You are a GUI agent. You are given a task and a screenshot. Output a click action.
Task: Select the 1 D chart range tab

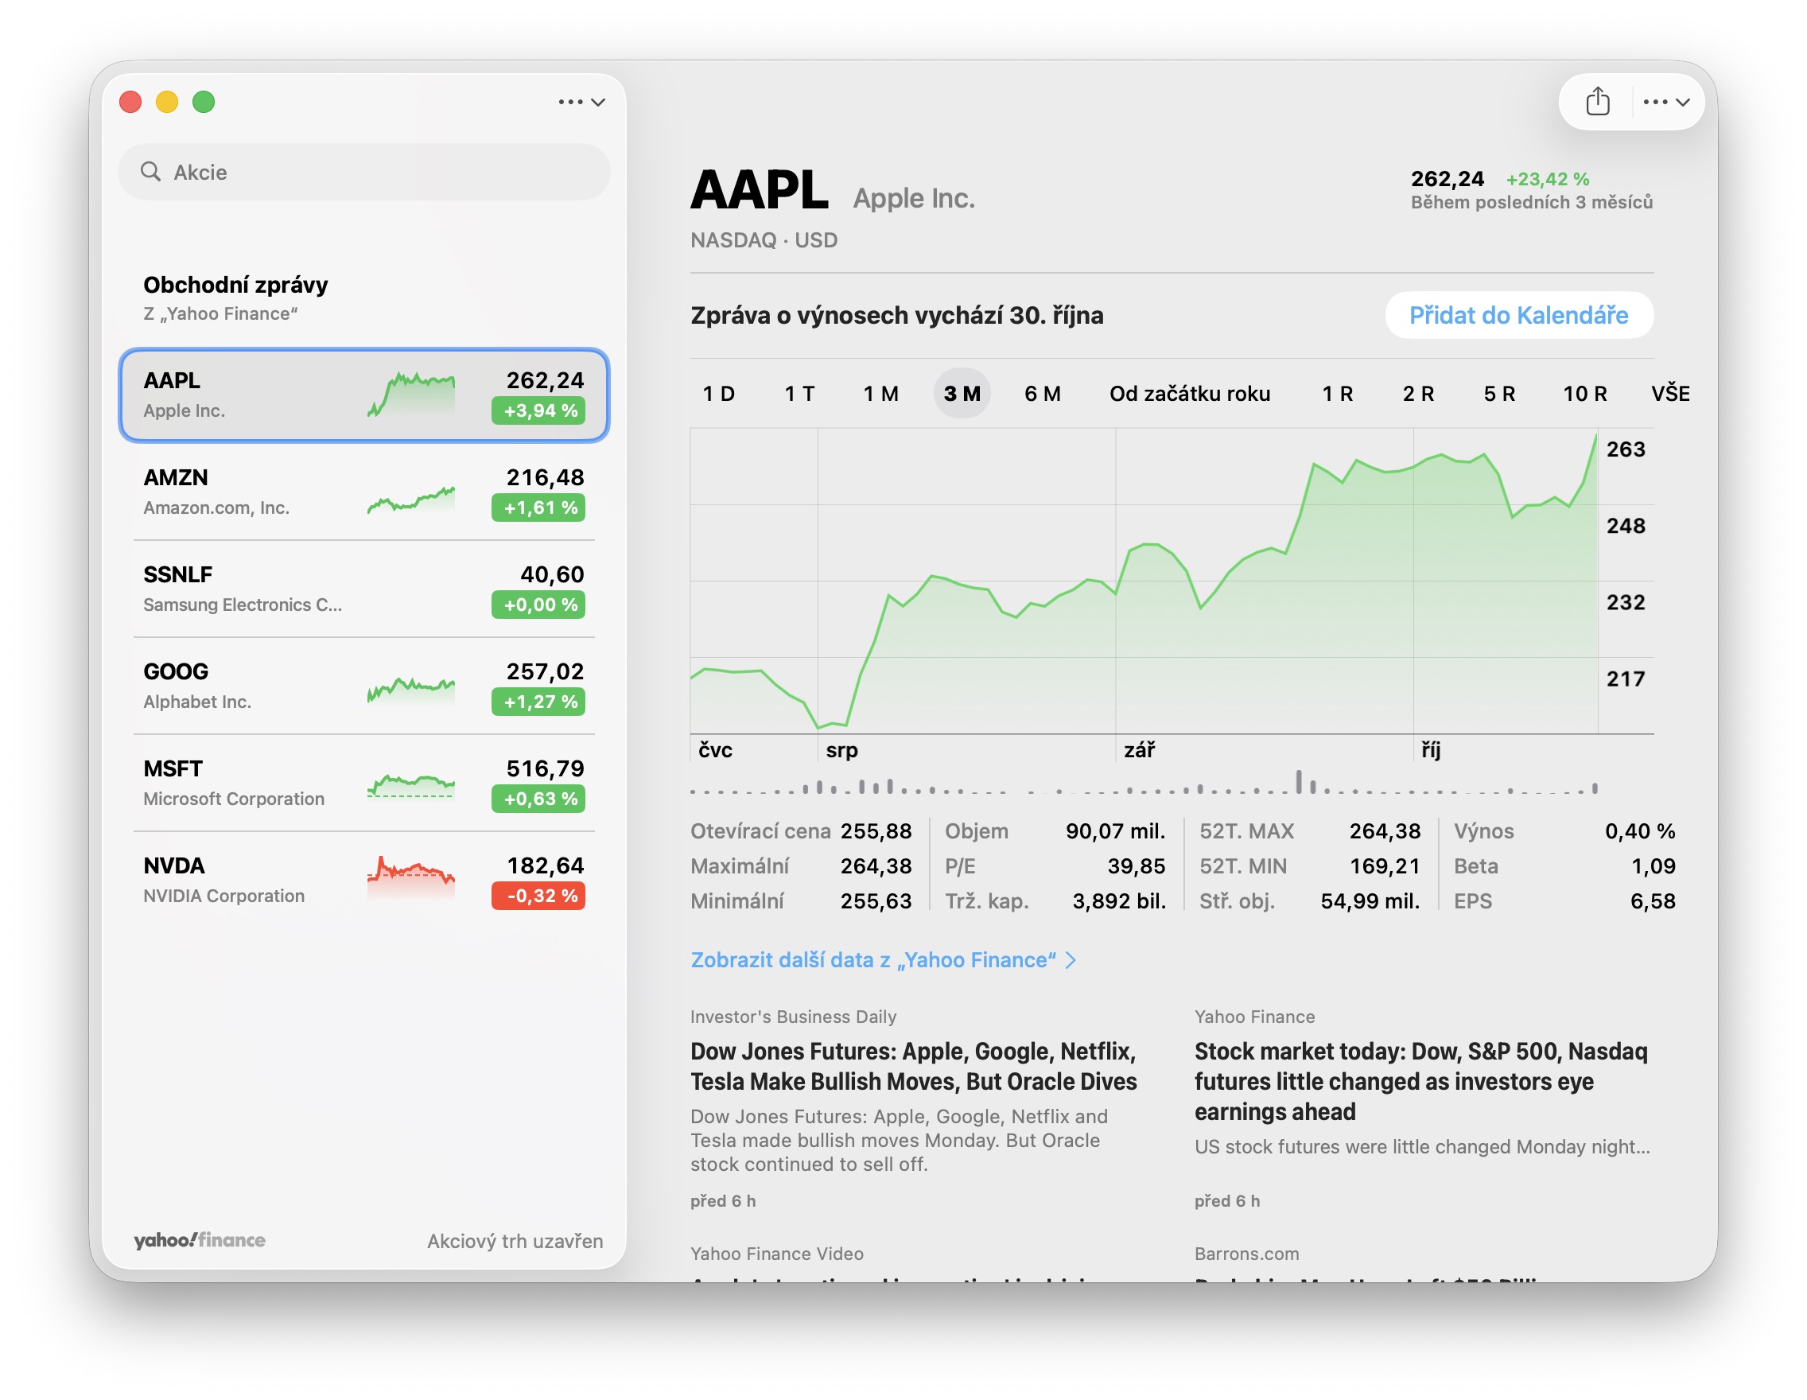718,394
